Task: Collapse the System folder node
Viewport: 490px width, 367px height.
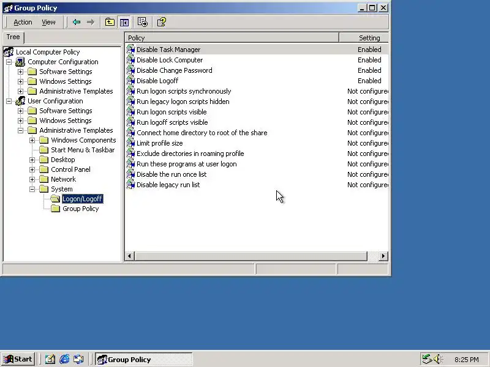Action: tap(32, 189)
